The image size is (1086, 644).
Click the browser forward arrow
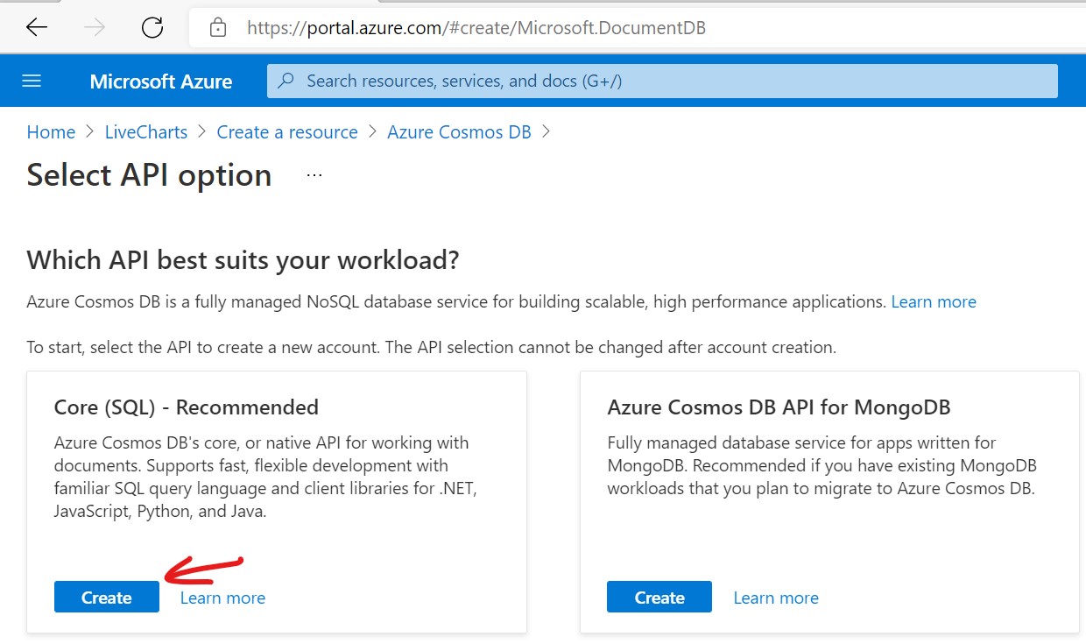pos(95,28)
